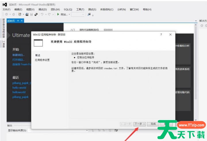The width and height of the screenshot is (207, 141).
Task: Click the New Project toolbar icon
Action: 20,14
